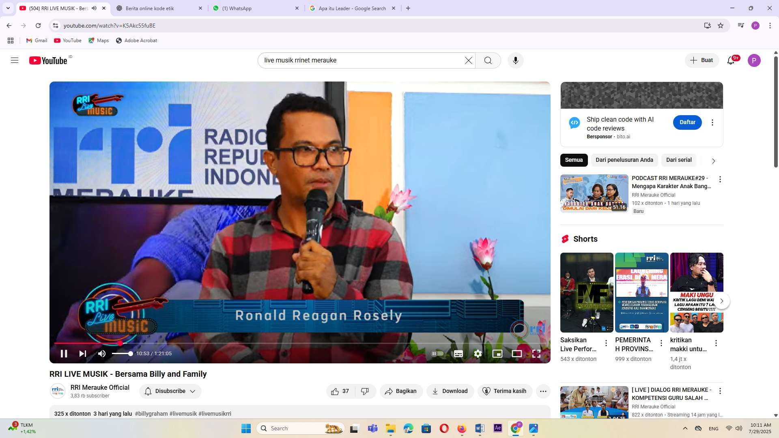Open the miniplayer

click(x=497, y=354)
